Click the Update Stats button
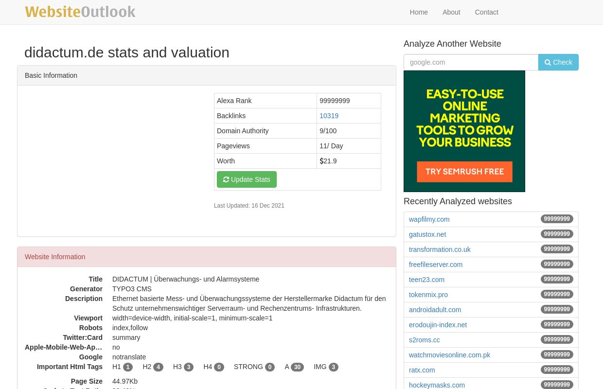 [x=247, y=179]
